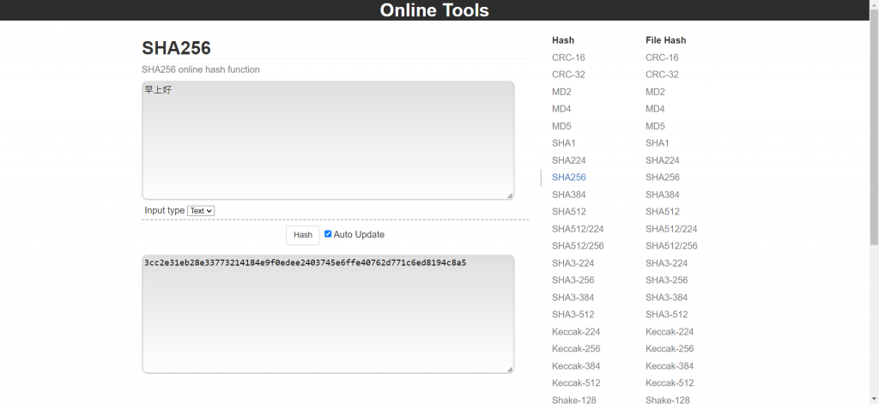Open Keccak-384 in Hash column

point(576,365)
